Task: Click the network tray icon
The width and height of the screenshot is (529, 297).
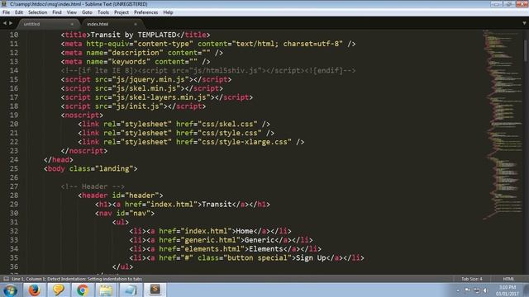Action: pos(476,290)
